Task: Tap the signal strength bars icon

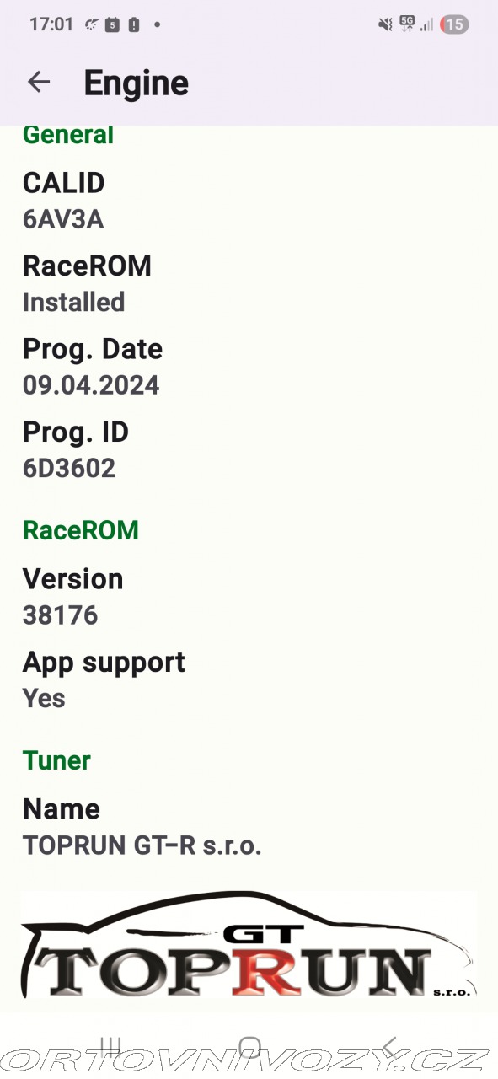Action: (x=426, y=24)
